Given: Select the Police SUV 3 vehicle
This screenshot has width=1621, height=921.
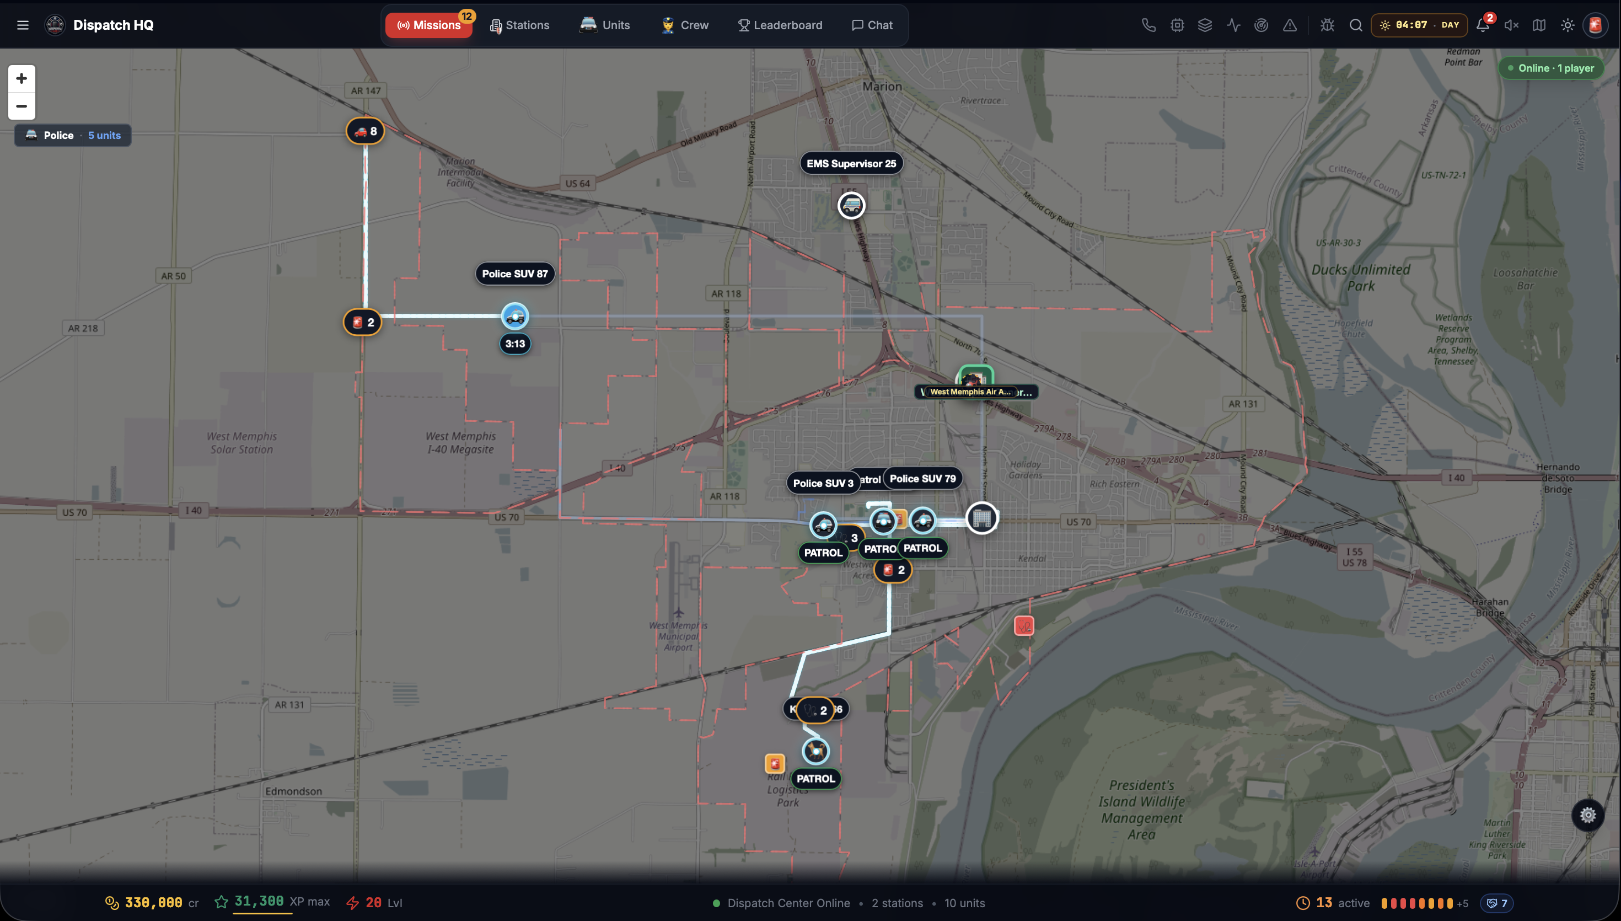Looking at the screenshot, I should pos(823,525).
